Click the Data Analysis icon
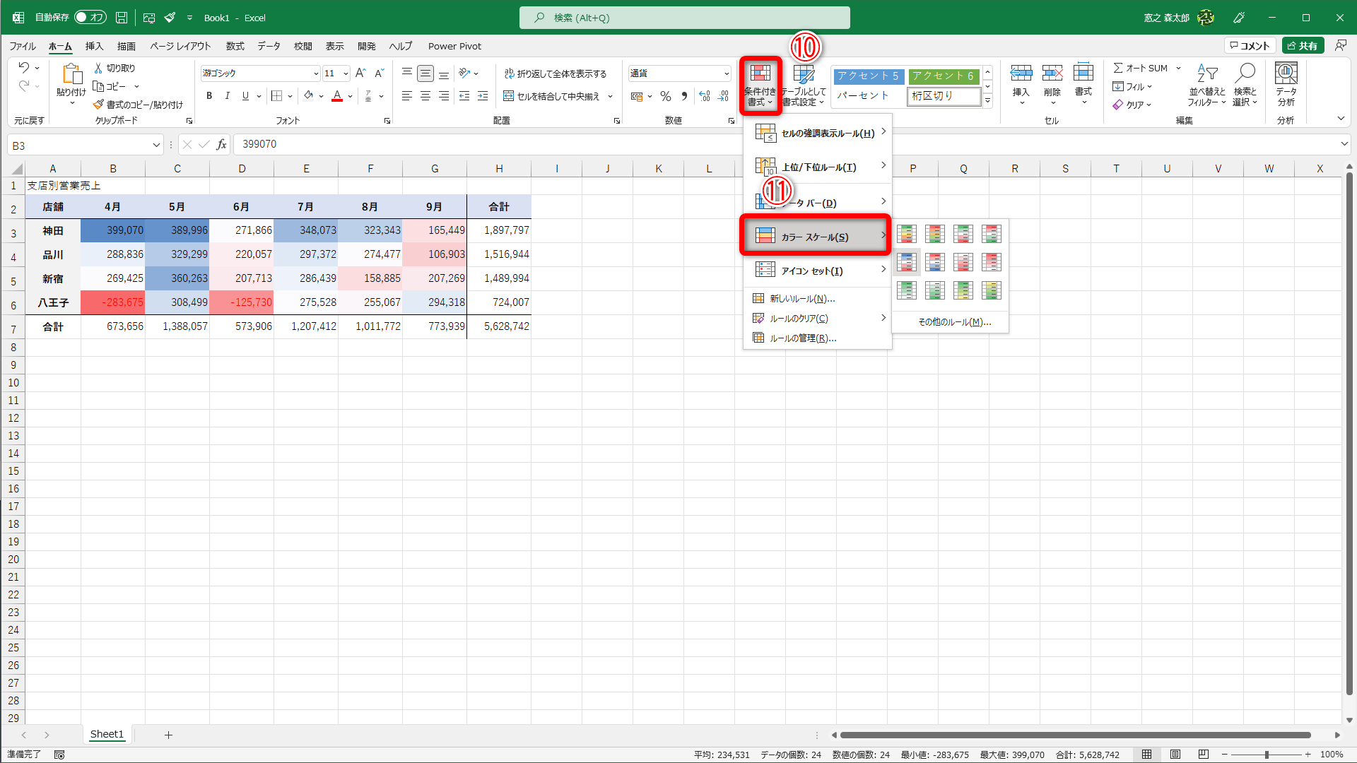1357x763 pixels. (x=1286, y=83)
